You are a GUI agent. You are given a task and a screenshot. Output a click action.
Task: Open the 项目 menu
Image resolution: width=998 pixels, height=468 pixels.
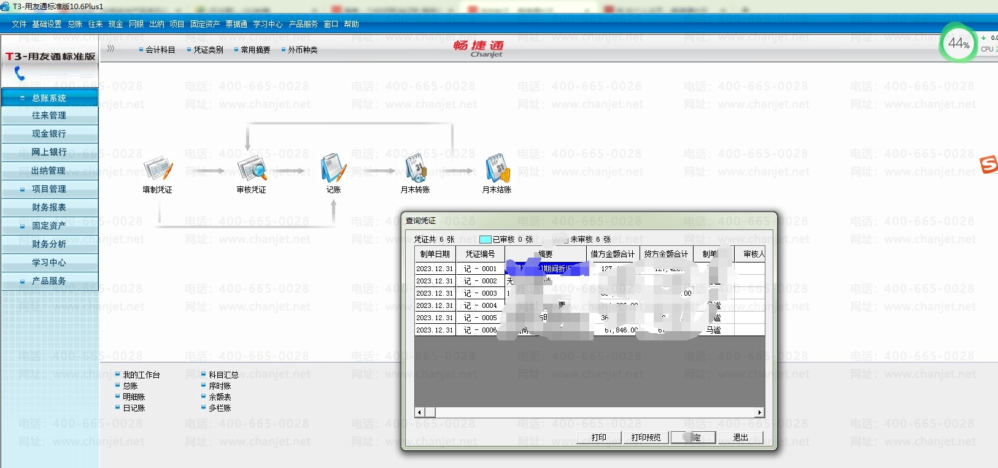click(x=177, y=24)
